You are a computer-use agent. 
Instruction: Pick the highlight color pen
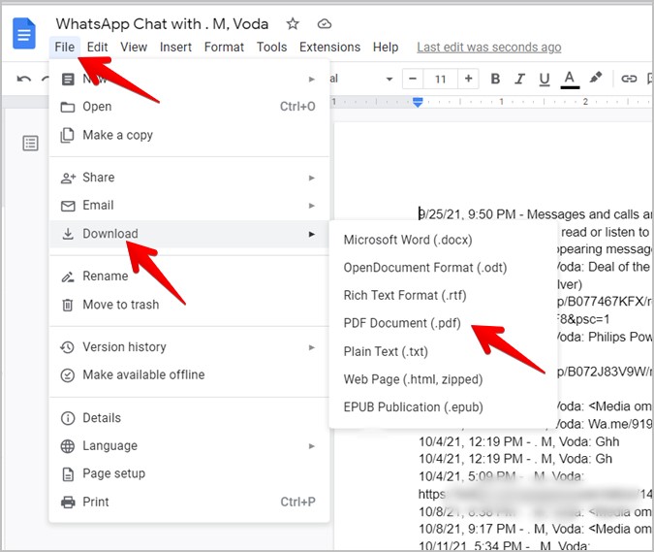click(596, 79)
